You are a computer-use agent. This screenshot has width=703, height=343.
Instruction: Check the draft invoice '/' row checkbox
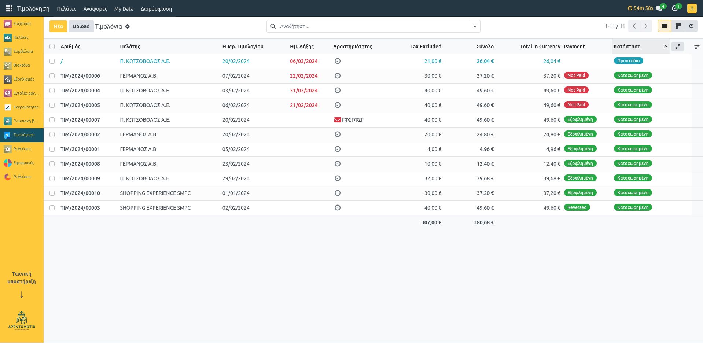click(52, 61)
